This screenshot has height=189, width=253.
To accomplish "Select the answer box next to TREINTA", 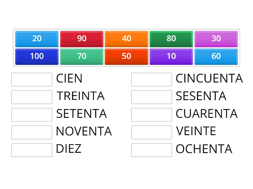I will click(32, 97).
